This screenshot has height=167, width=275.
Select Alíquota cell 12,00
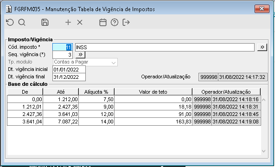coord(96,114)
